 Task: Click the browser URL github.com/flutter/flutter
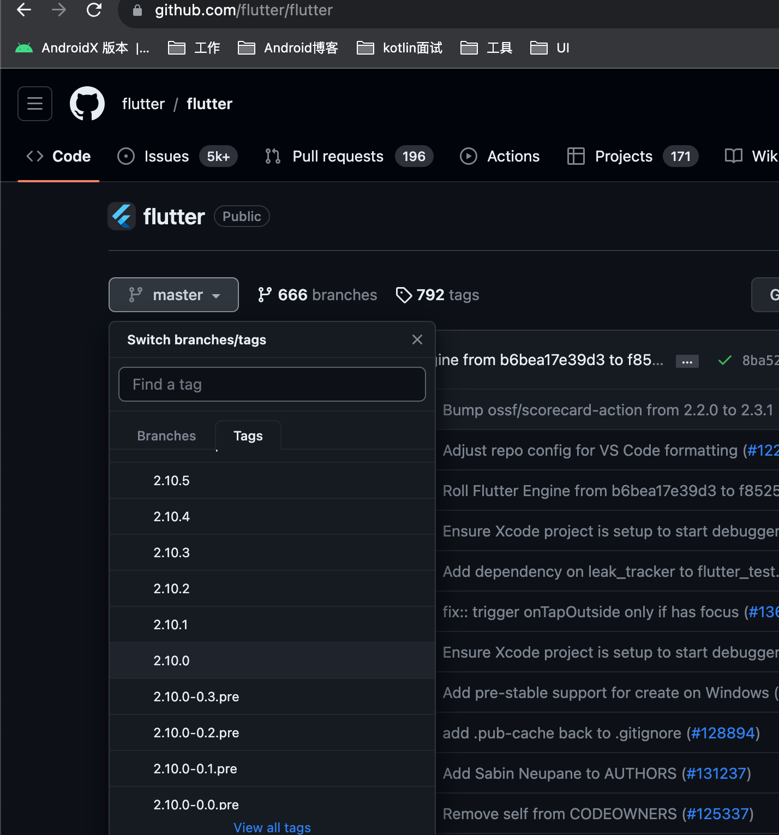point(243,10)
